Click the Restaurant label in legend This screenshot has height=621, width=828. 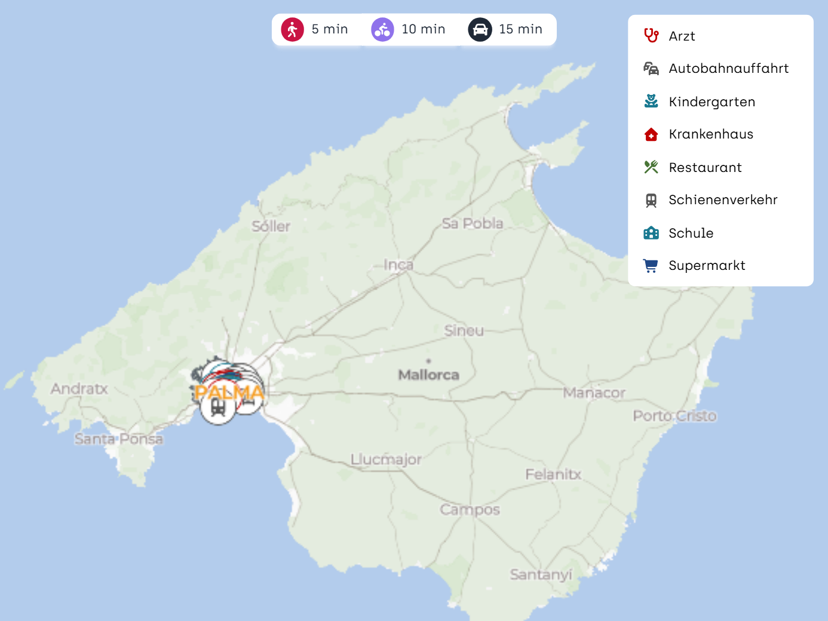[705, 168]
